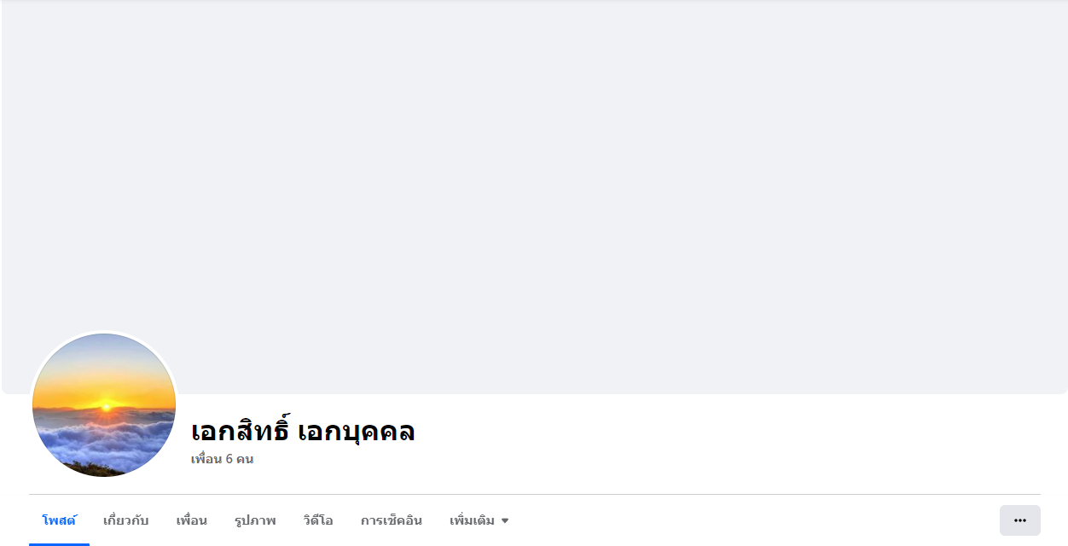View friends list from the เพื่อน tab label
The width and height of the screenshot is (1068, 546).
coord(192,520)
